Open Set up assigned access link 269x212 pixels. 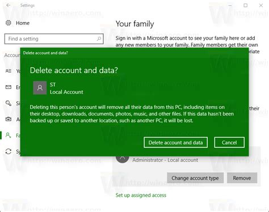tap(141, 195)
